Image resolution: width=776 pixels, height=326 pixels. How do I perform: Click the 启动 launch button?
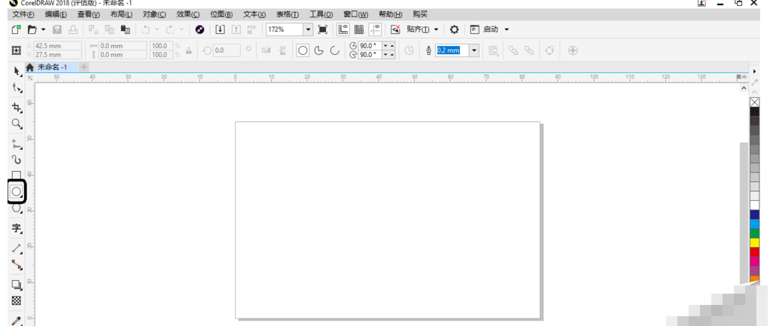point(491,29)
